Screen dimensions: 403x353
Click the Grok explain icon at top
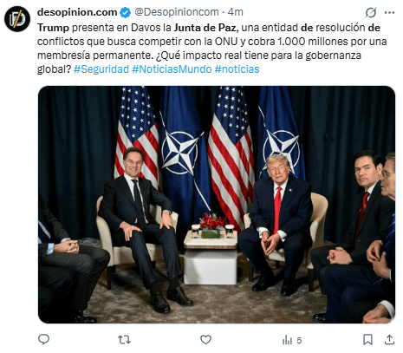point(371,12)
